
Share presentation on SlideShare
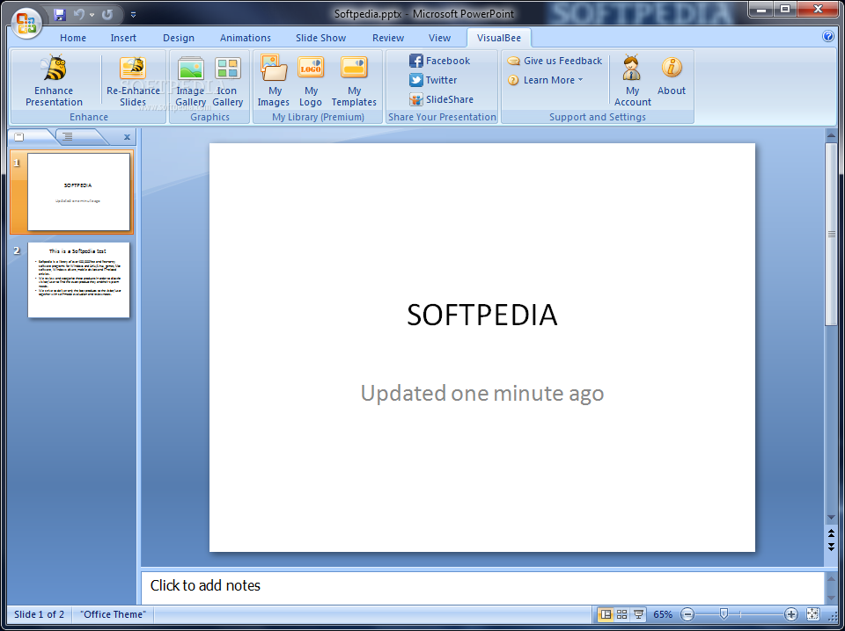click(441, 99)
